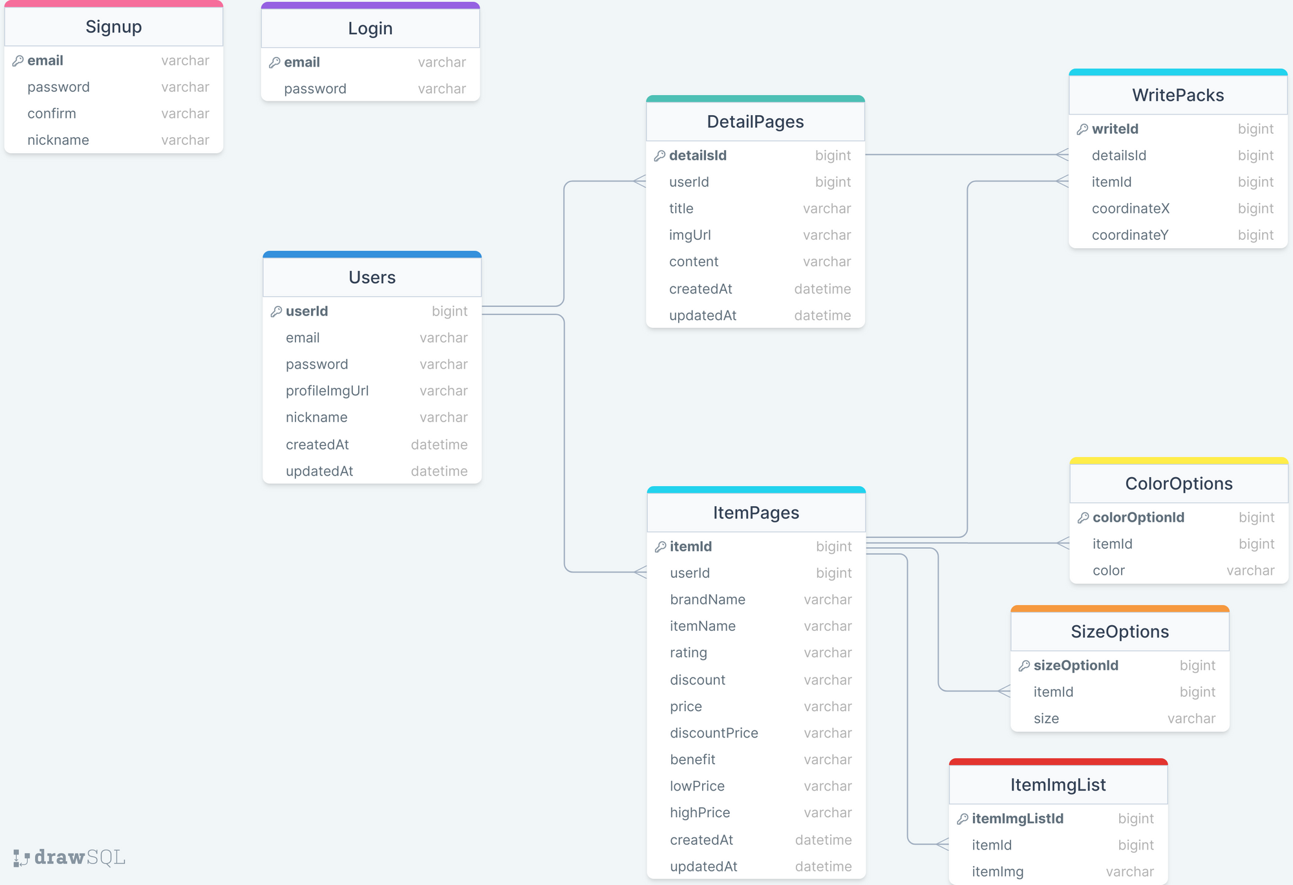Viewport: 1293px width, 885px height.
Task: Select the Users table header
Action: pos(372,277)
